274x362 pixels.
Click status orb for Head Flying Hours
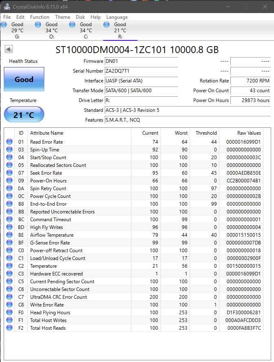point(9,312)
